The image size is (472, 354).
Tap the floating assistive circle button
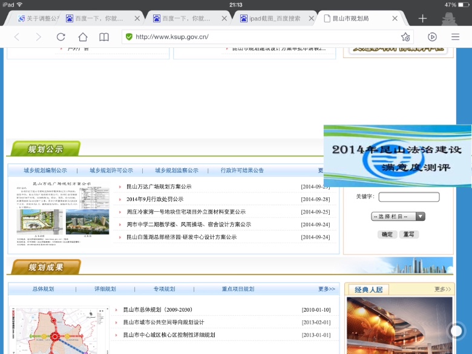[x=456, y=331]
